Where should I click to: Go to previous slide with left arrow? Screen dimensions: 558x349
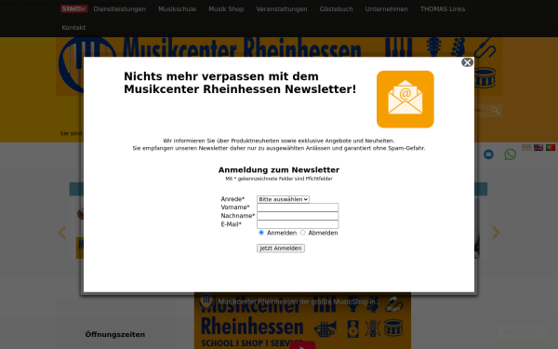click(x=62, y=233)
